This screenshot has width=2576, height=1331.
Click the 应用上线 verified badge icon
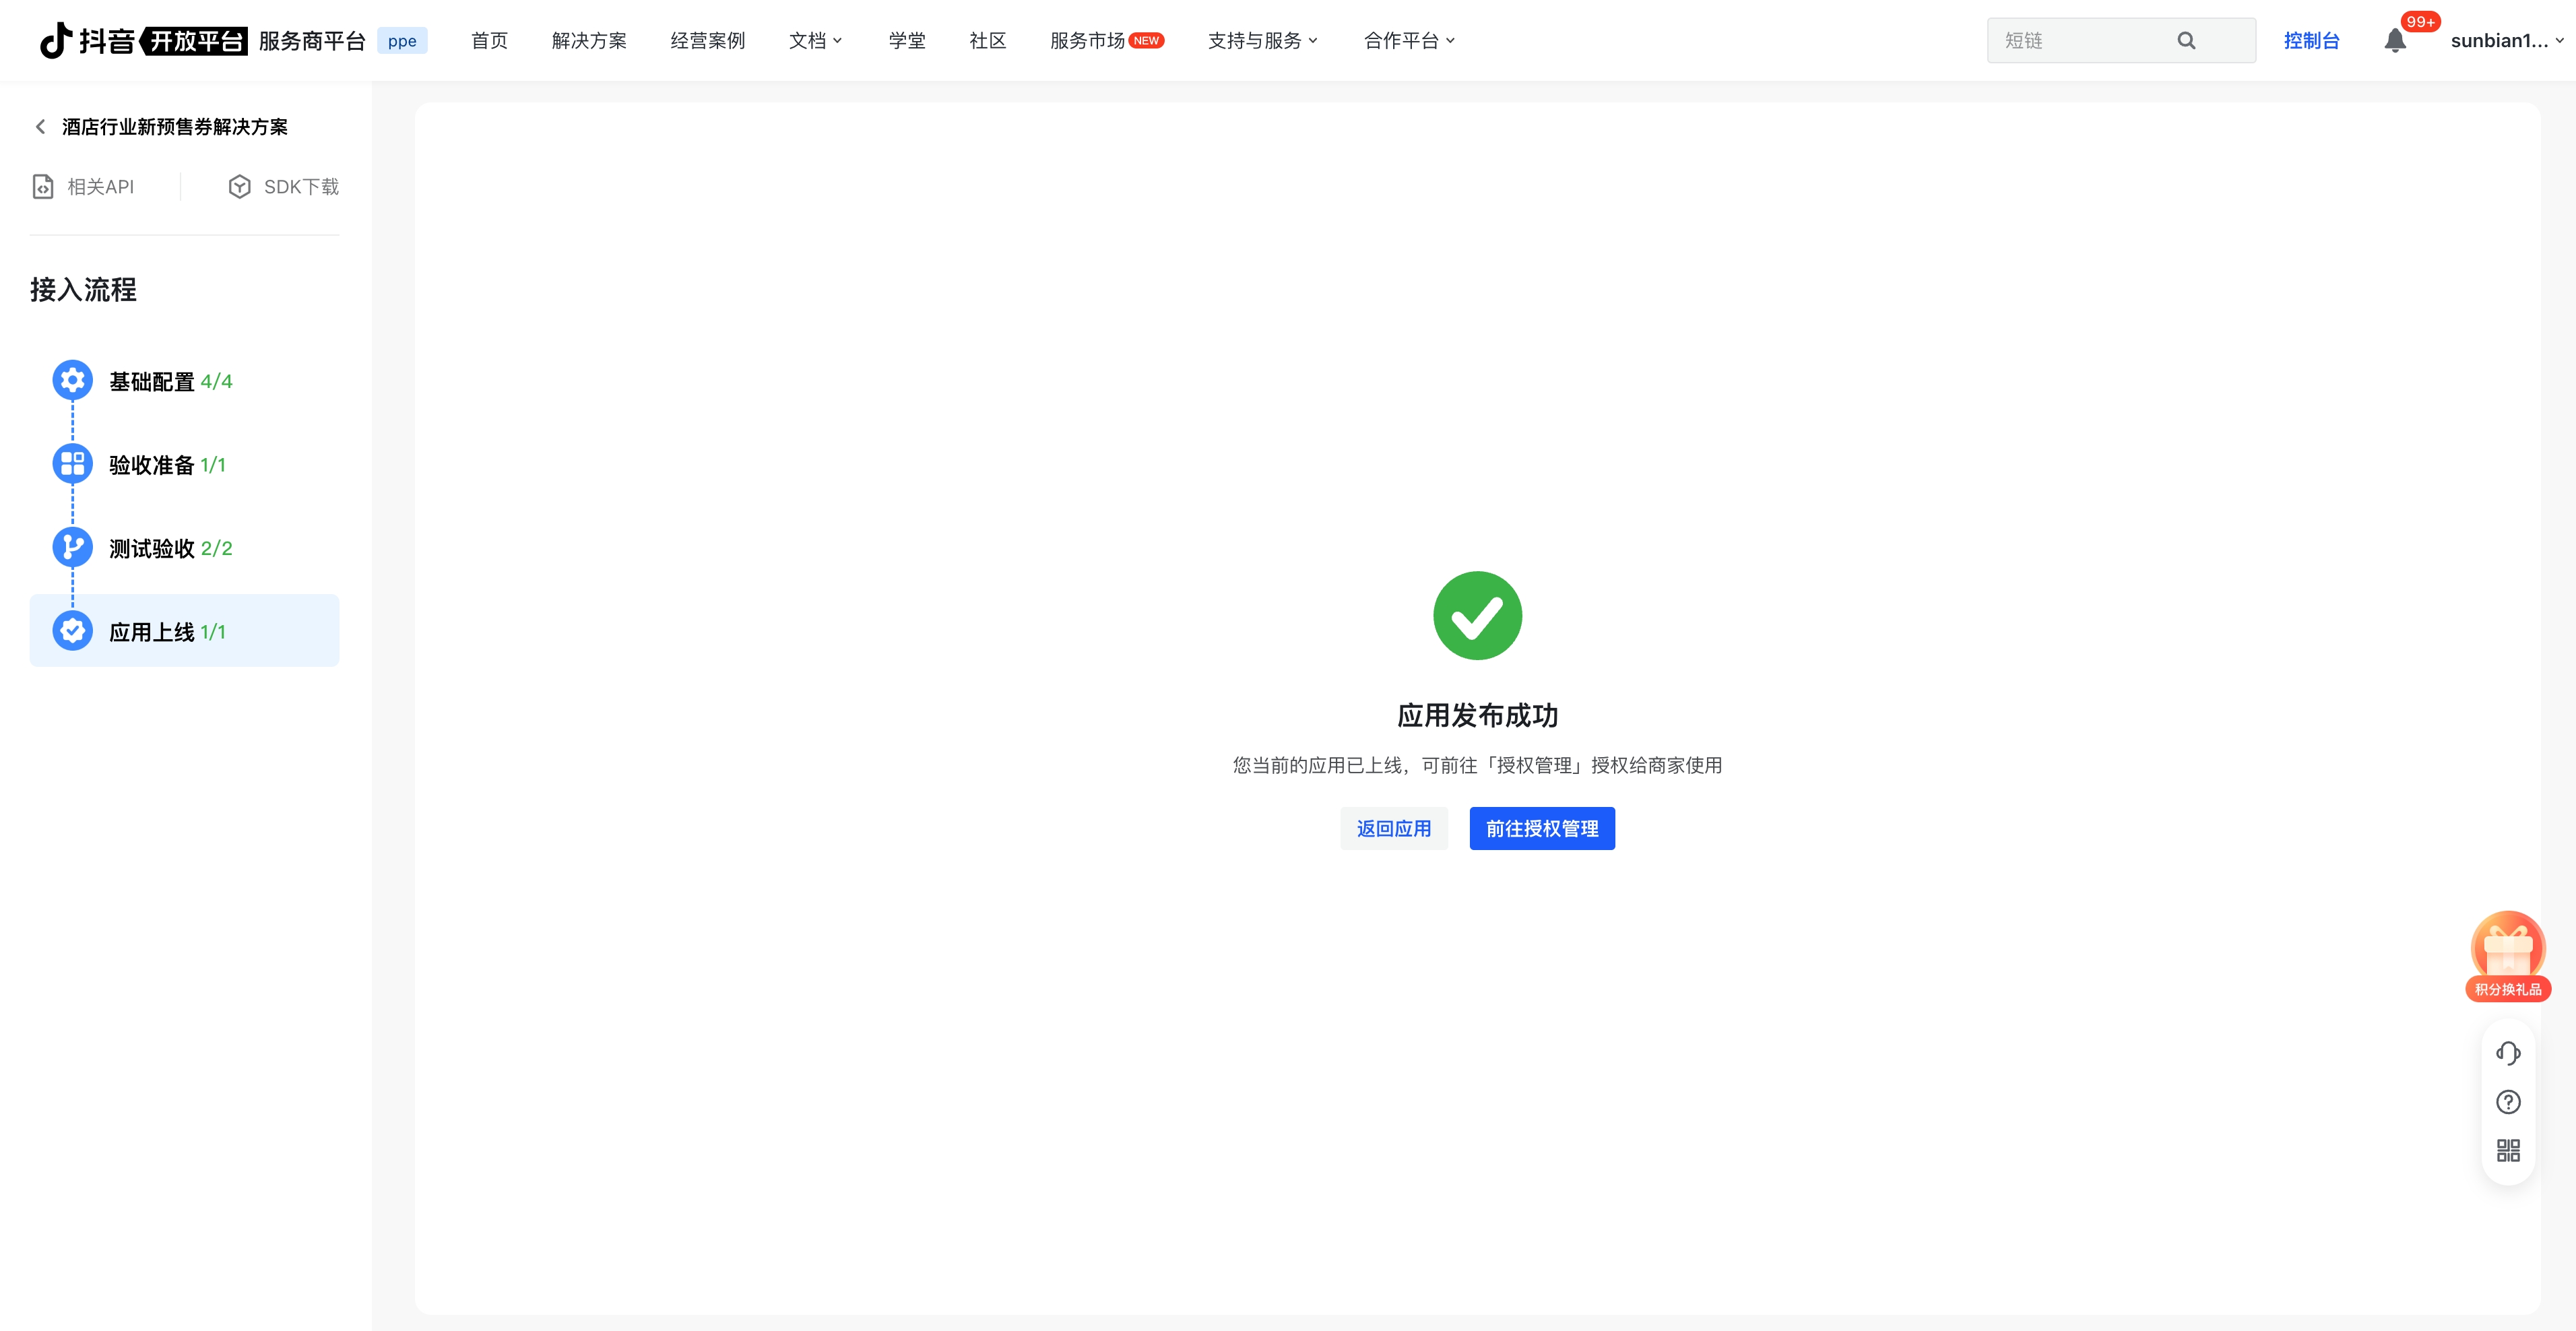click(x=72, y=631)
